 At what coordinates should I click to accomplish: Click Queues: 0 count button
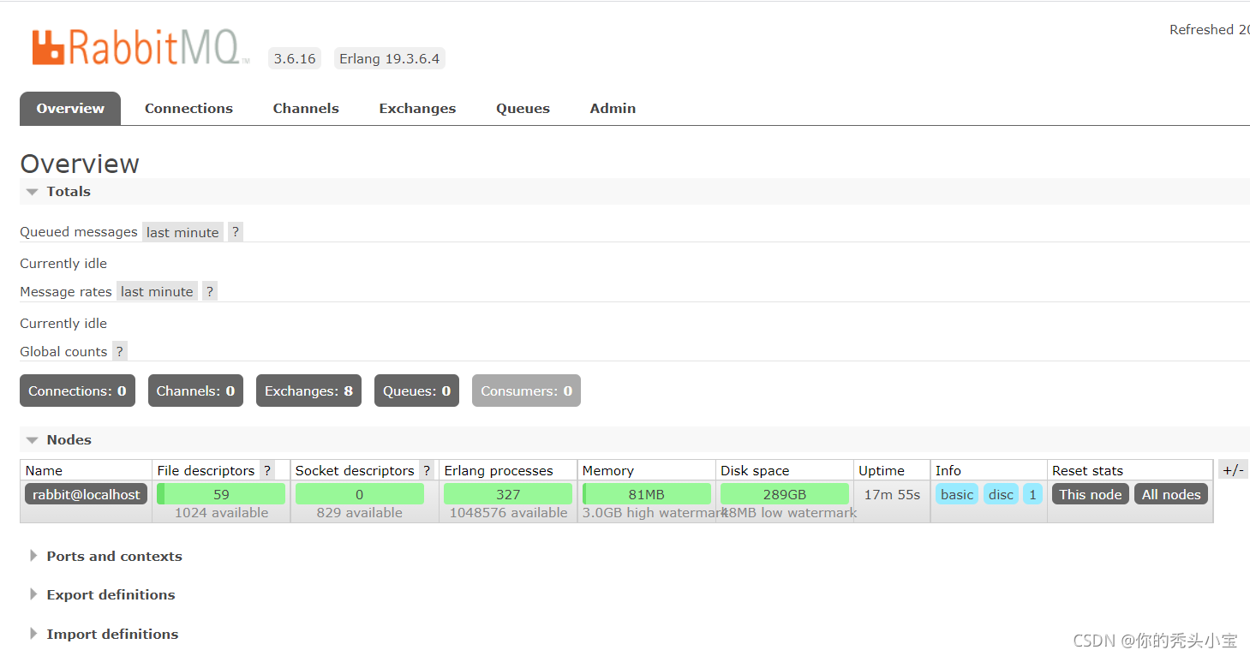(416, 391)
